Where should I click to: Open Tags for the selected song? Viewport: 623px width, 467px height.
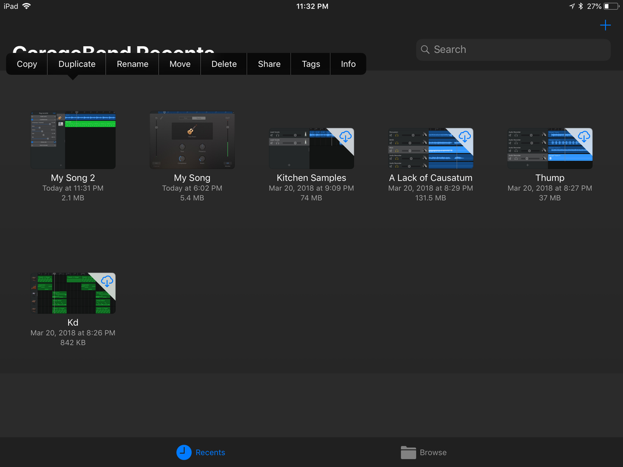point(310,63)
